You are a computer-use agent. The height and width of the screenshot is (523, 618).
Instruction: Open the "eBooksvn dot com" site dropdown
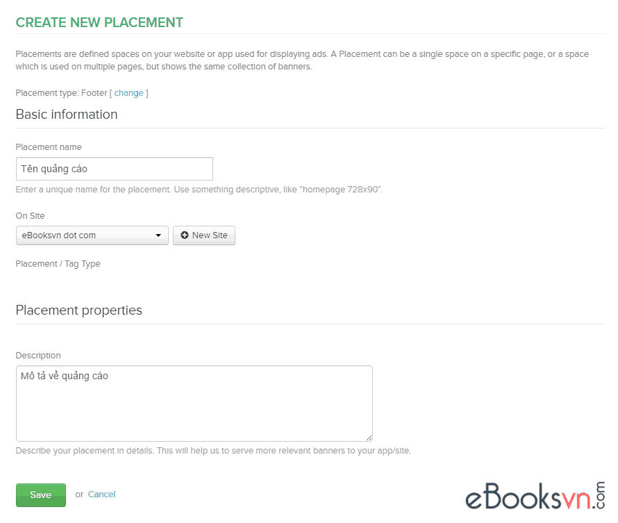[92, 235]
